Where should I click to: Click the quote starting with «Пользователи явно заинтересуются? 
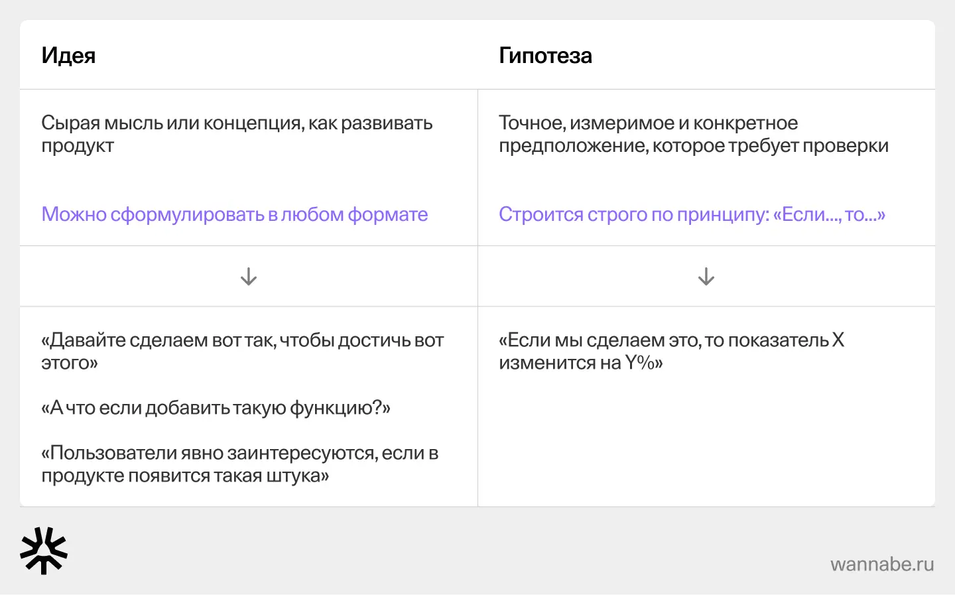coord(239,453)
